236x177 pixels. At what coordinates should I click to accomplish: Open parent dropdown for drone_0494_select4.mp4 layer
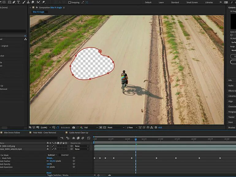[82, 149]
